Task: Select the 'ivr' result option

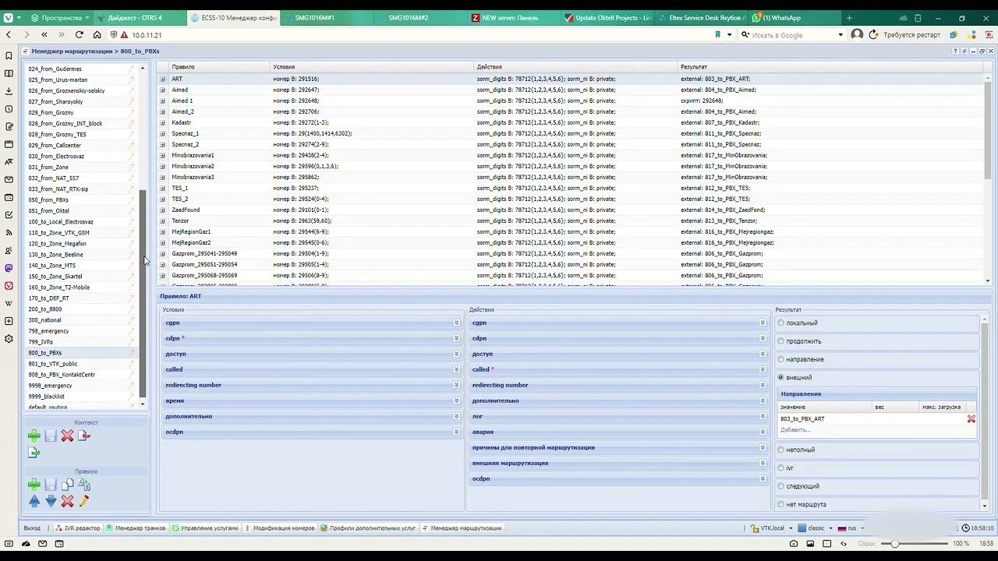Action: pos(780,468)
